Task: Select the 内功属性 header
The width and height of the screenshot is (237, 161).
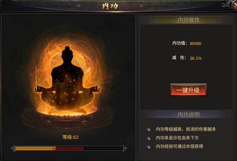Action: coord(188,20)
